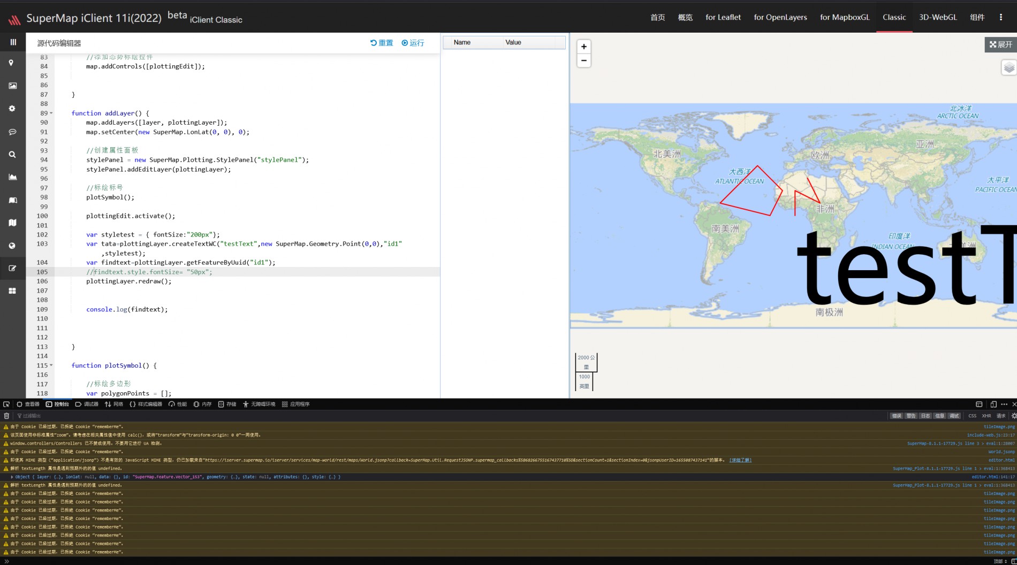Collapse code fold arrow at line 115
This screenshot has height=565, width=1017.
51,365
